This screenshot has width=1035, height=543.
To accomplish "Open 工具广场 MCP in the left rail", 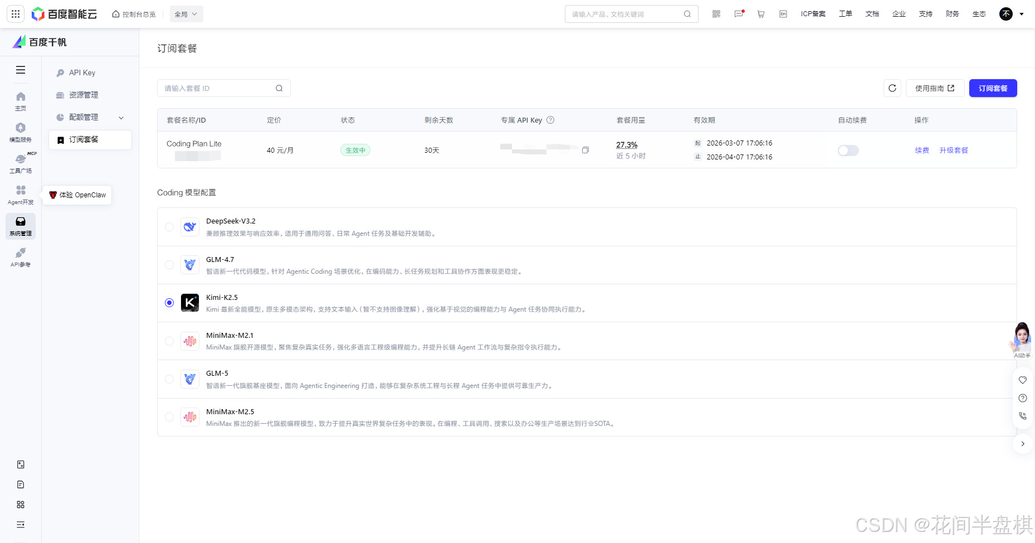I will [21, 163].
